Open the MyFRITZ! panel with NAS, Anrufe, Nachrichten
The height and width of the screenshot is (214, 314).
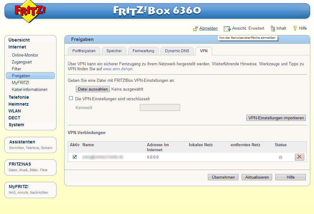coord(31,190)
